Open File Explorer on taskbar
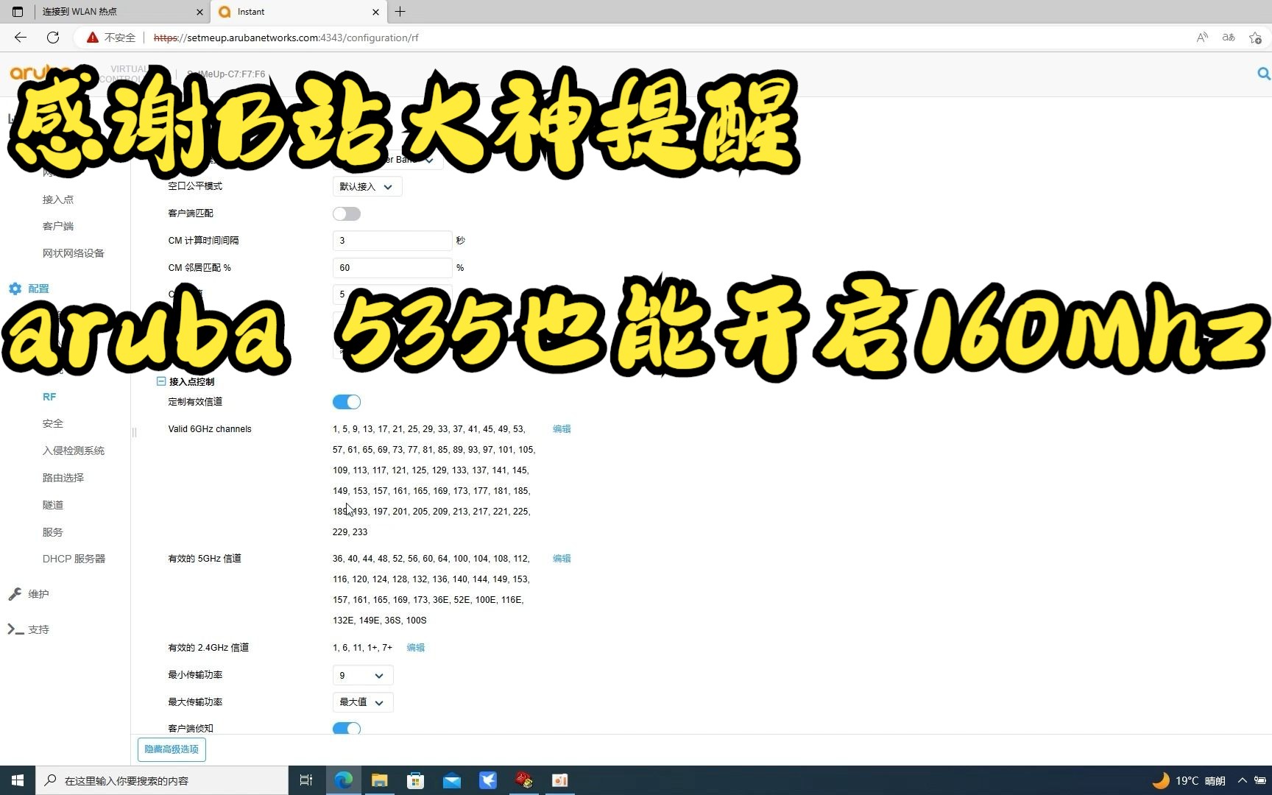1272x795 pixels. 379,780
